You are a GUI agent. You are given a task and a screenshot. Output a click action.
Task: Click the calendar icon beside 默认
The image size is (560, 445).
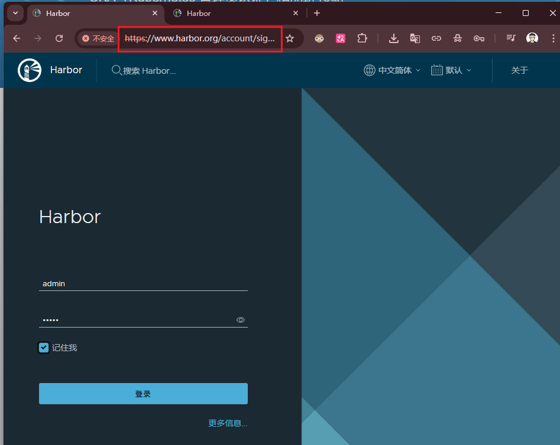tap(437, 70)
